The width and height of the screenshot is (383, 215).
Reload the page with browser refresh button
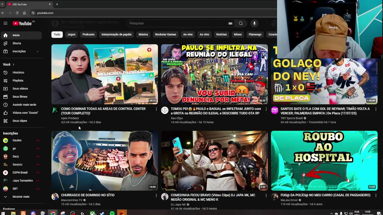coord(17,13)
